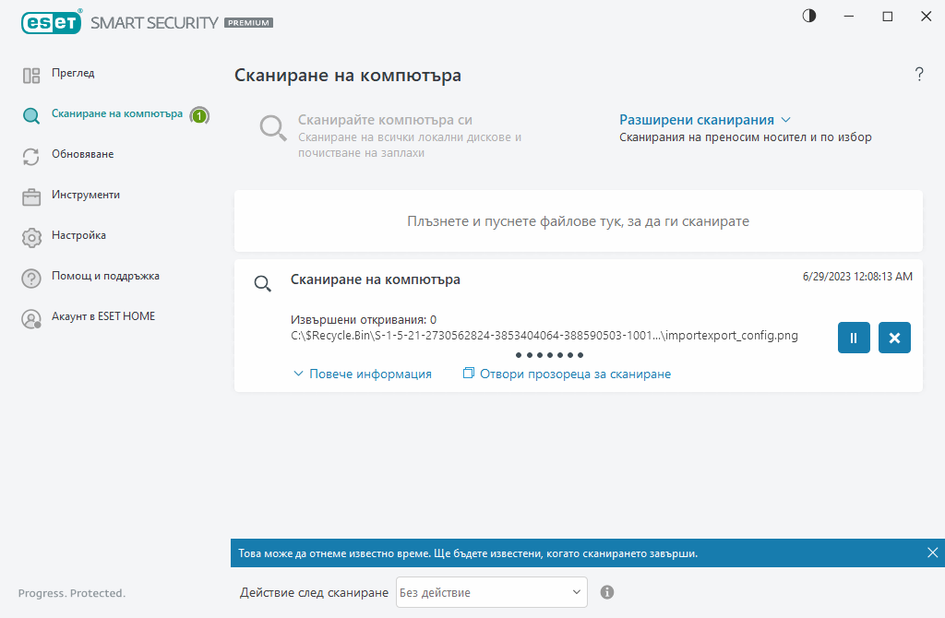Image resolution: width=945 pixels, height=618 pixels.
Task: Click the info icon beside the action dropdown
Action: coord(607,592)
